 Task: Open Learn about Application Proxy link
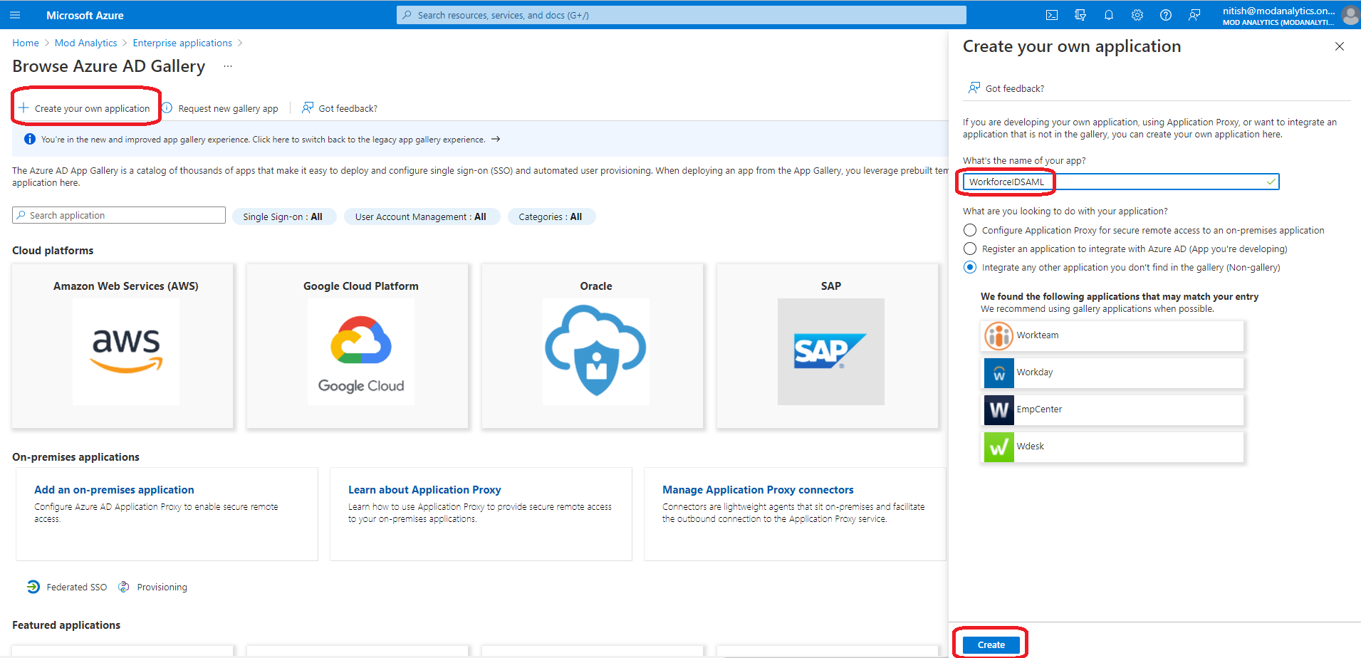pos(424,490)
